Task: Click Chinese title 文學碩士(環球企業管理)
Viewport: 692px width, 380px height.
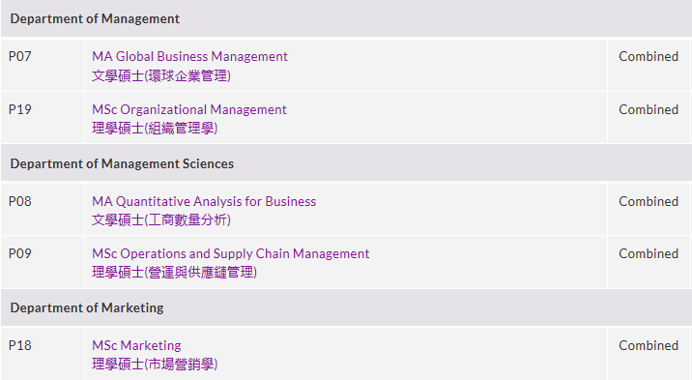Action: pos(161,76)
